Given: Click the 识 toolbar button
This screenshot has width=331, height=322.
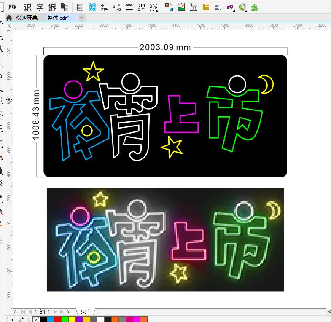Looking at the screenshot, I should coord(28,8).
